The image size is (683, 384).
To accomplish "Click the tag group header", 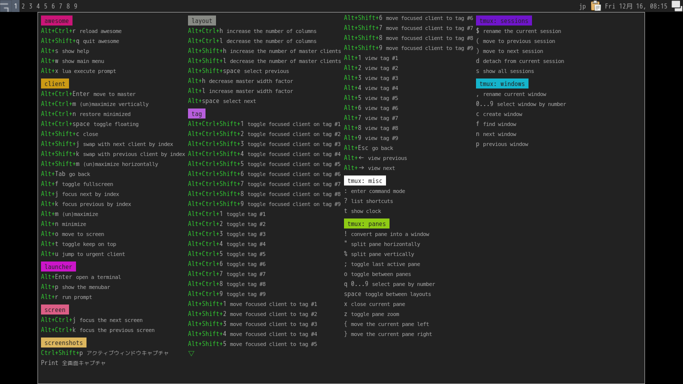I will point(196,113).
